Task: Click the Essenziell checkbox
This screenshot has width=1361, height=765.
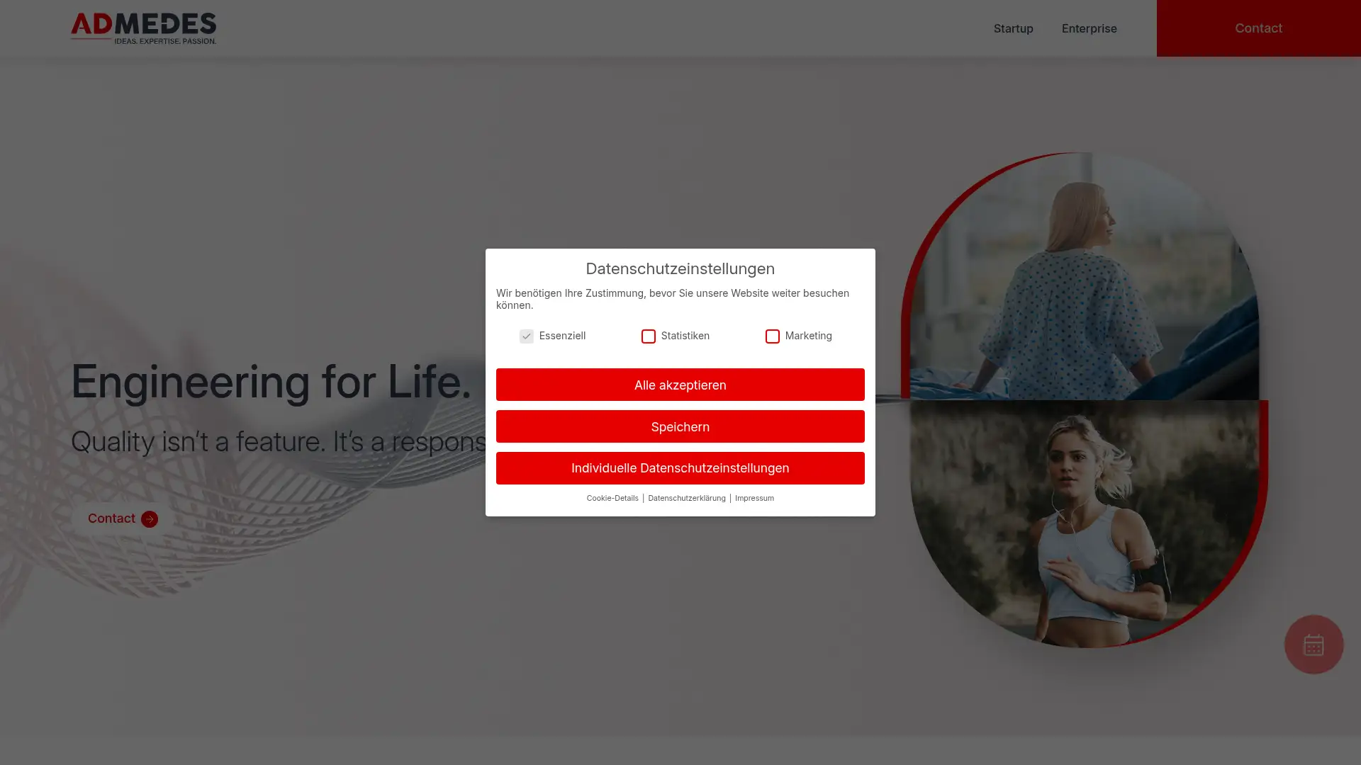Action: click(x=526, y=336)
